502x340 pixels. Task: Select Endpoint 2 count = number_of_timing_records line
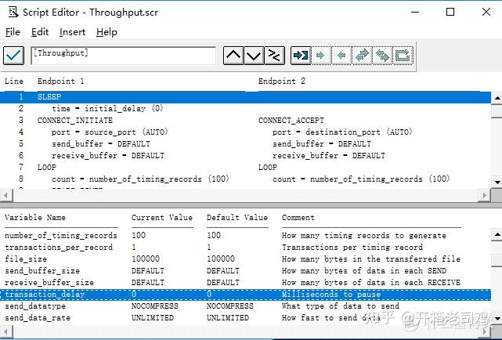361,179
